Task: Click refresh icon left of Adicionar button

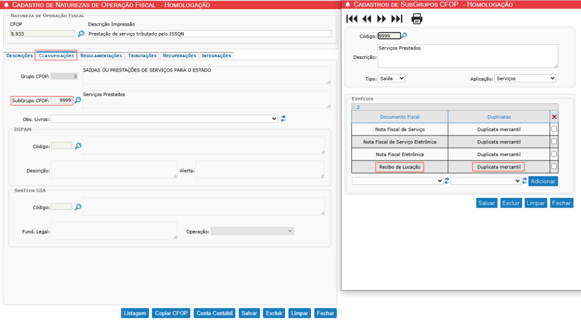Action: (x=524, y=181)
